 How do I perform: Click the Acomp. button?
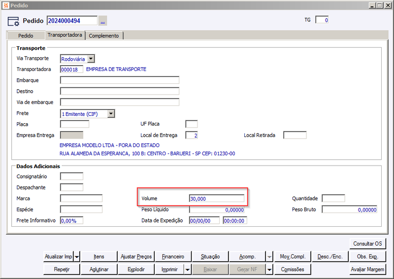click(247, 257)
